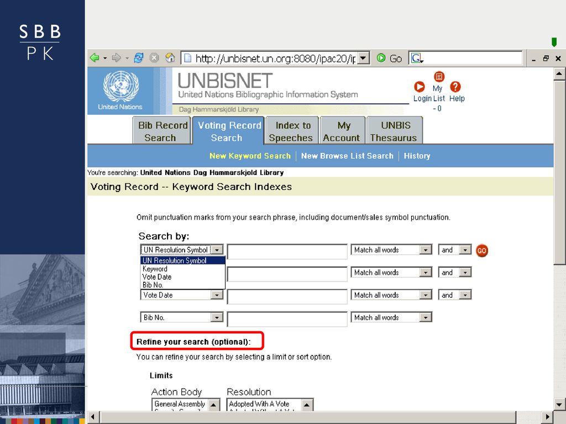Click the browser address bar URL field
Screen dimensions: 566x424
click(275, 58)
